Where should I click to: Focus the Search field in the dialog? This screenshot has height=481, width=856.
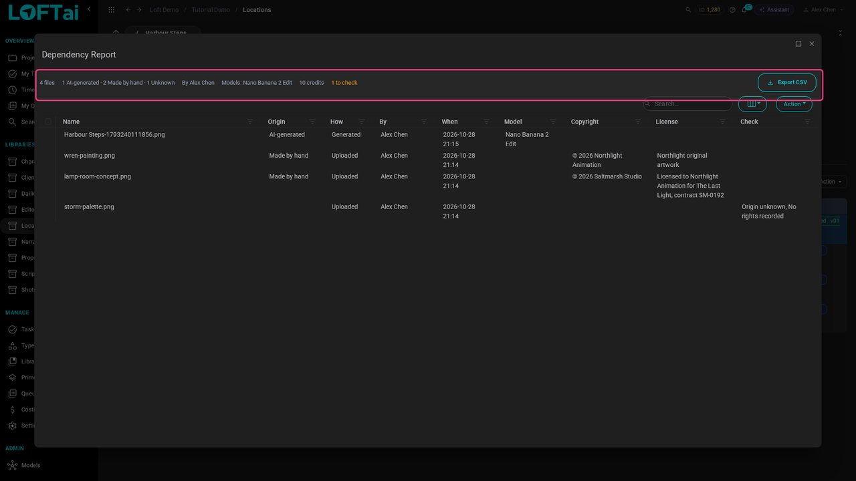688,104
